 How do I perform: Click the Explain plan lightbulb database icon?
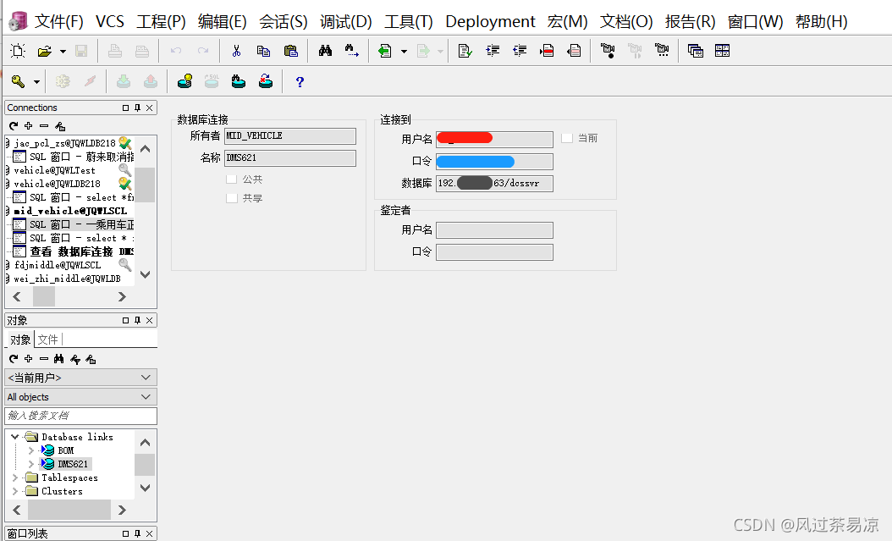(x=184, y=82)
